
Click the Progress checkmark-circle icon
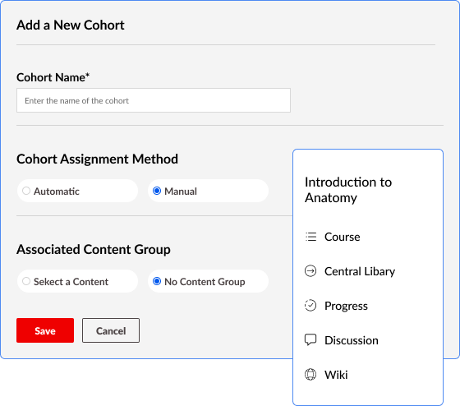310,305
